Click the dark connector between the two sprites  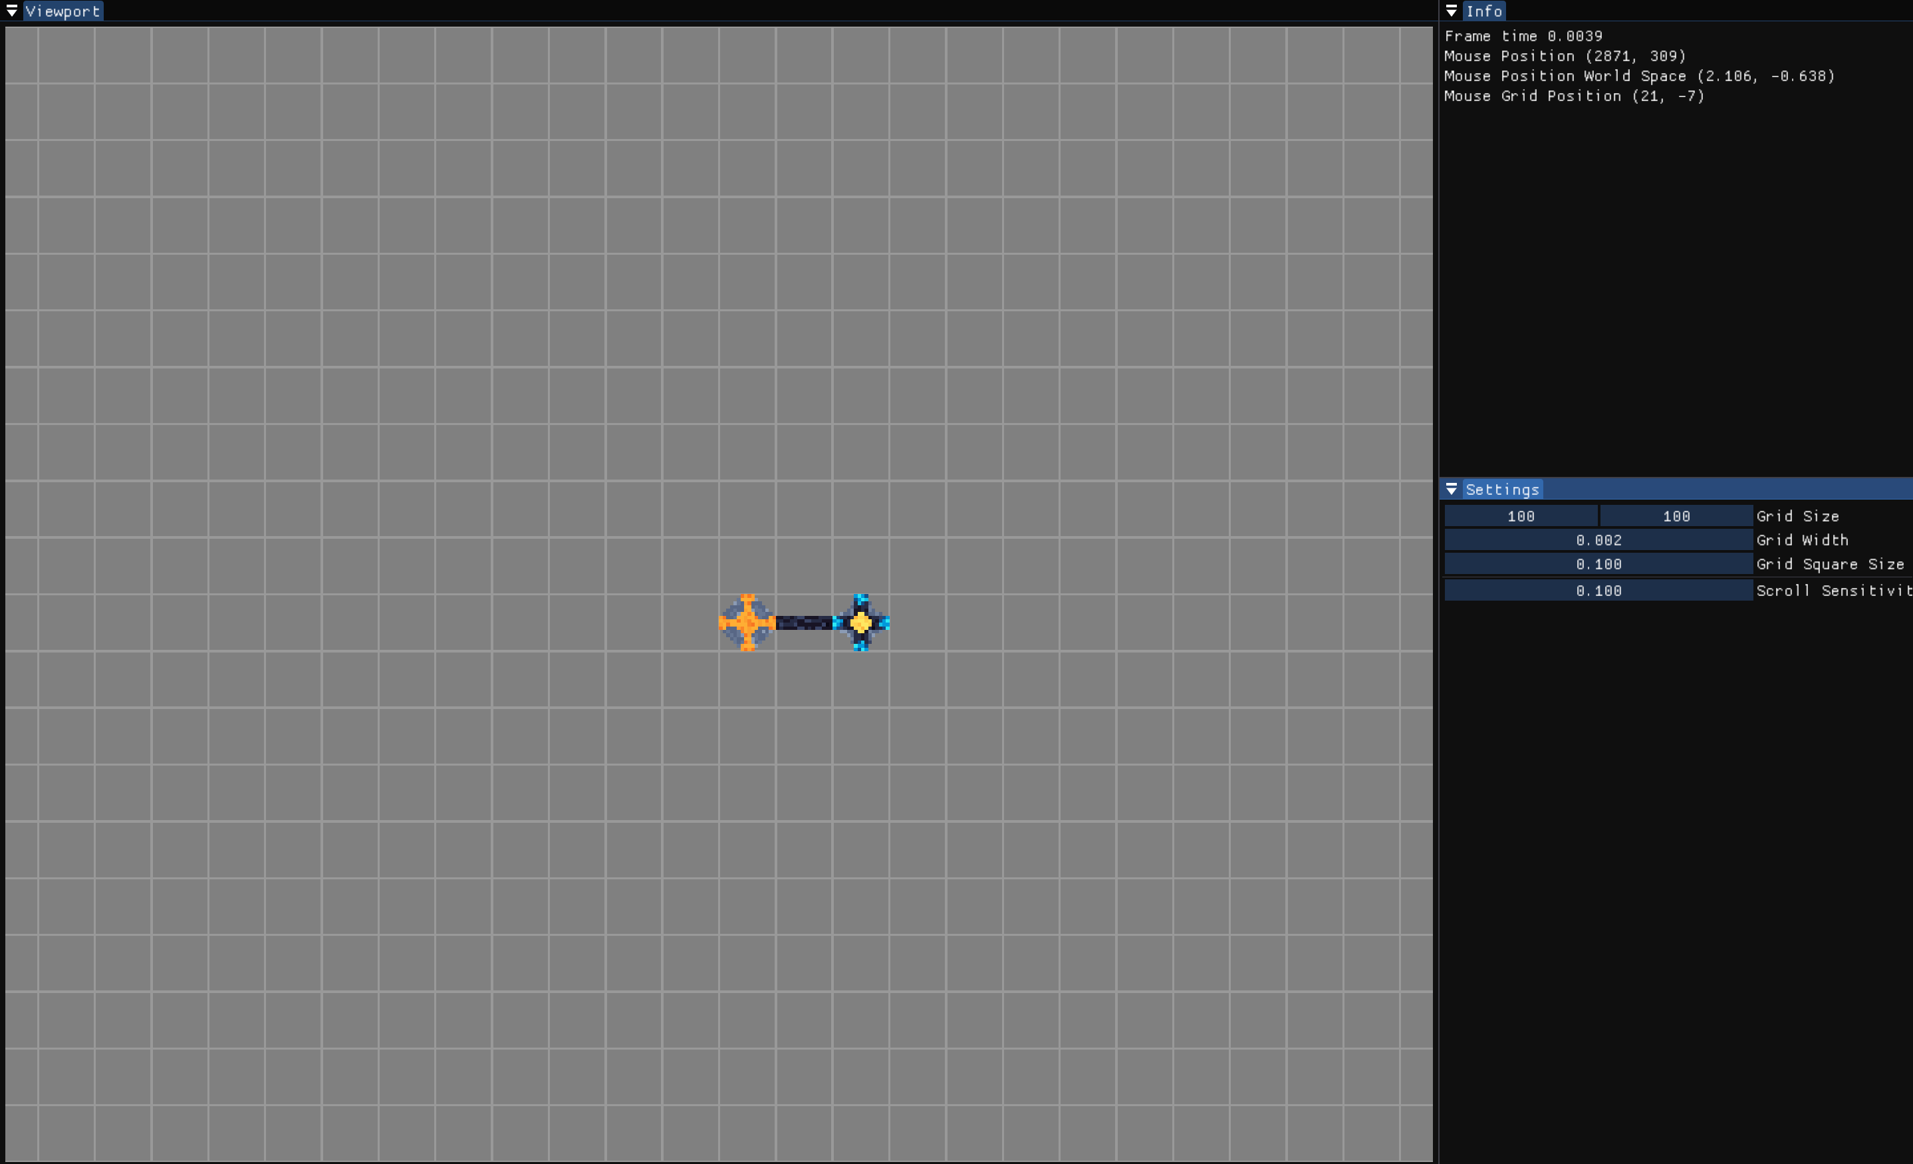coord(803,623)
